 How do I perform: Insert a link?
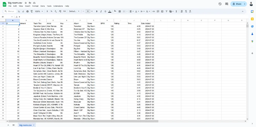click(154, 12)
